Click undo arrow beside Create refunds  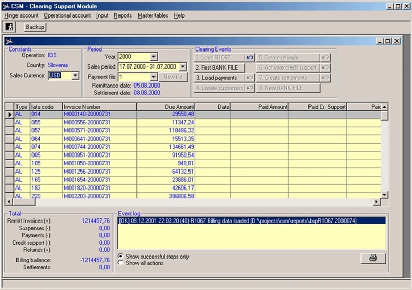325,58
